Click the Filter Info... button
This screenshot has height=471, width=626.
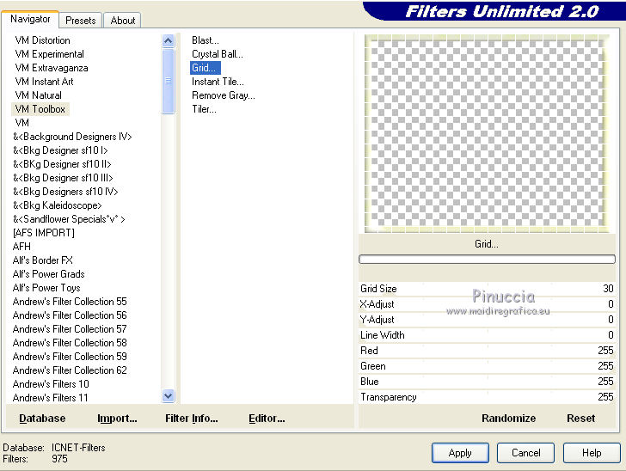coord(192,419)
